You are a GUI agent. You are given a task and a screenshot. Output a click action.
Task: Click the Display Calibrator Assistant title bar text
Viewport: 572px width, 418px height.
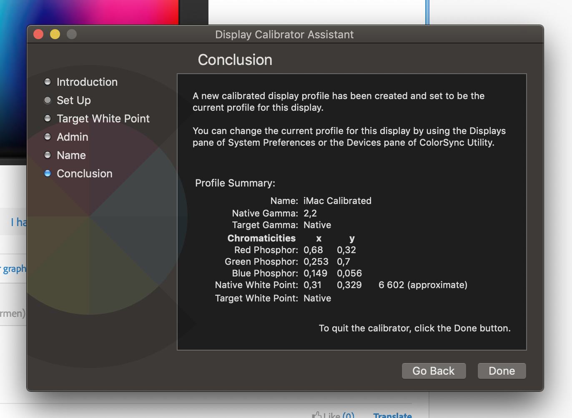pos(284,35)
